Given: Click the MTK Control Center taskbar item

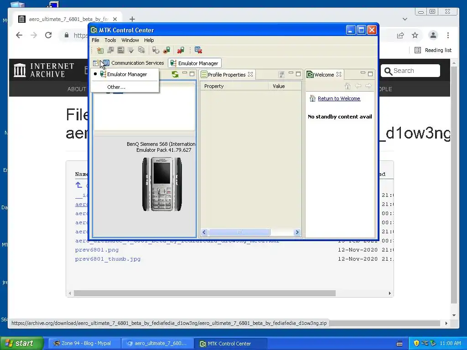Looking at the screenshot, I should pyautogui.click(x=230, y=344).
